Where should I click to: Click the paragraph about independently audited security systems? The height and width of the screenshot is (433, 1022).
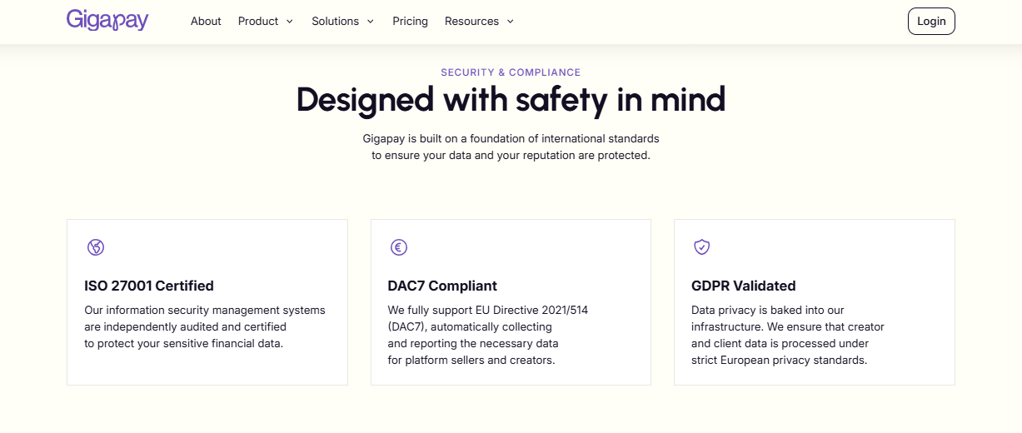click(x=205, y=326)
